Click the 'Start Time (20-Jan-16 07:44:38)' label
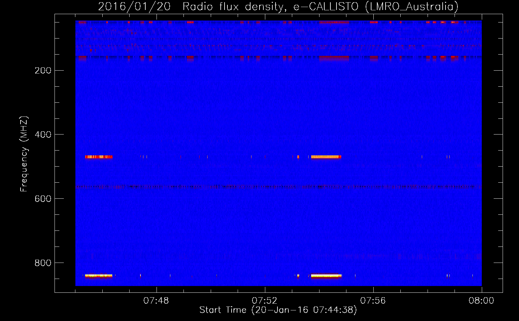 point(278,310)
